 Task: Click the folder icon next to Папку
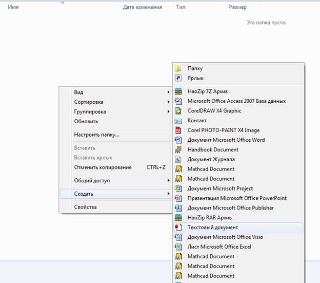click(x=178, y=68)
